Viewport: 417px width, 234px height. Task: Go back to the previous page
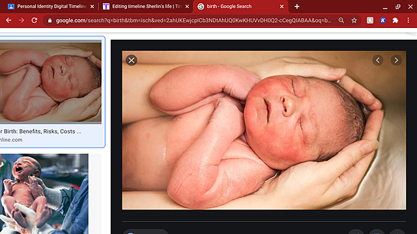[x=8, y=20]
